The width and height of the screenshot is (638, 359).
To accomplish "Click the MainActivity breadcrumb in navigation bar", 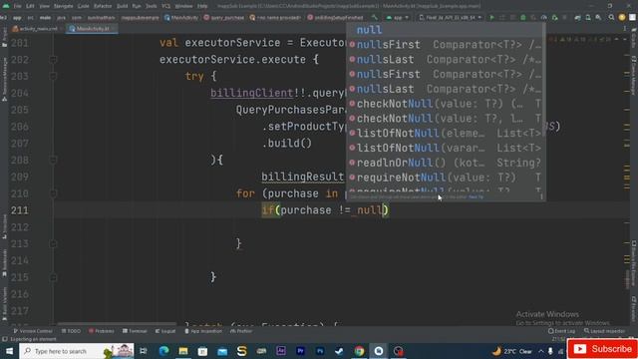I will point(181,18).
